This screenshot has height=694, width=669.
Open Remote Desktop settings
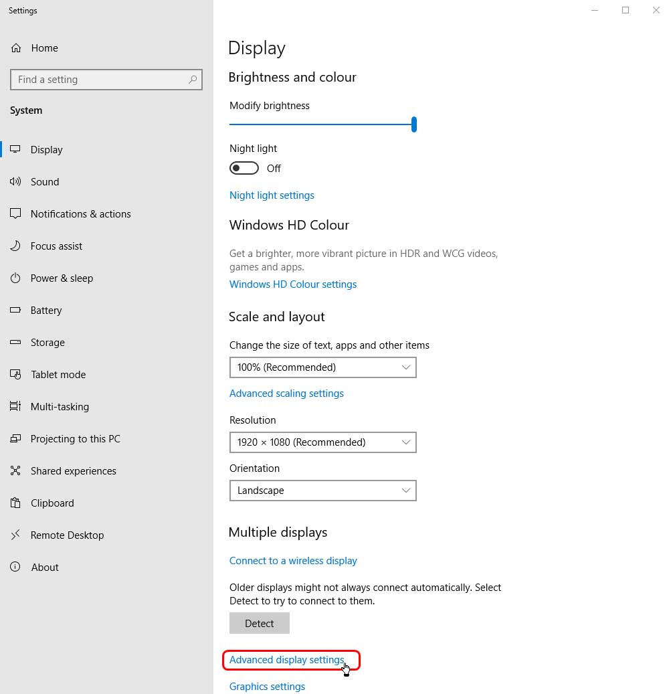[x=67, y=535]
